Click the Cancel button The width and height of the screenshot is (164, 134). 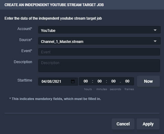pos(123,124)
